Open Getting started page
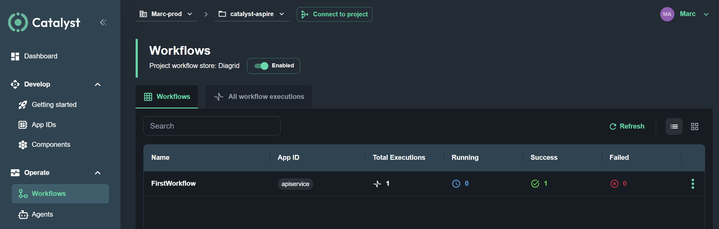This screenshot has width=719, height=229. (54, 105)
